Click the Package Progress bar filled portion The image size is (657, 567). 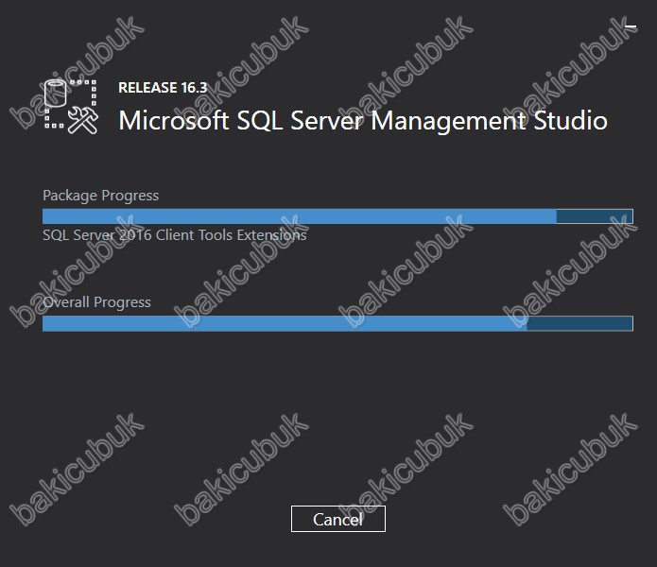[300, 216]
